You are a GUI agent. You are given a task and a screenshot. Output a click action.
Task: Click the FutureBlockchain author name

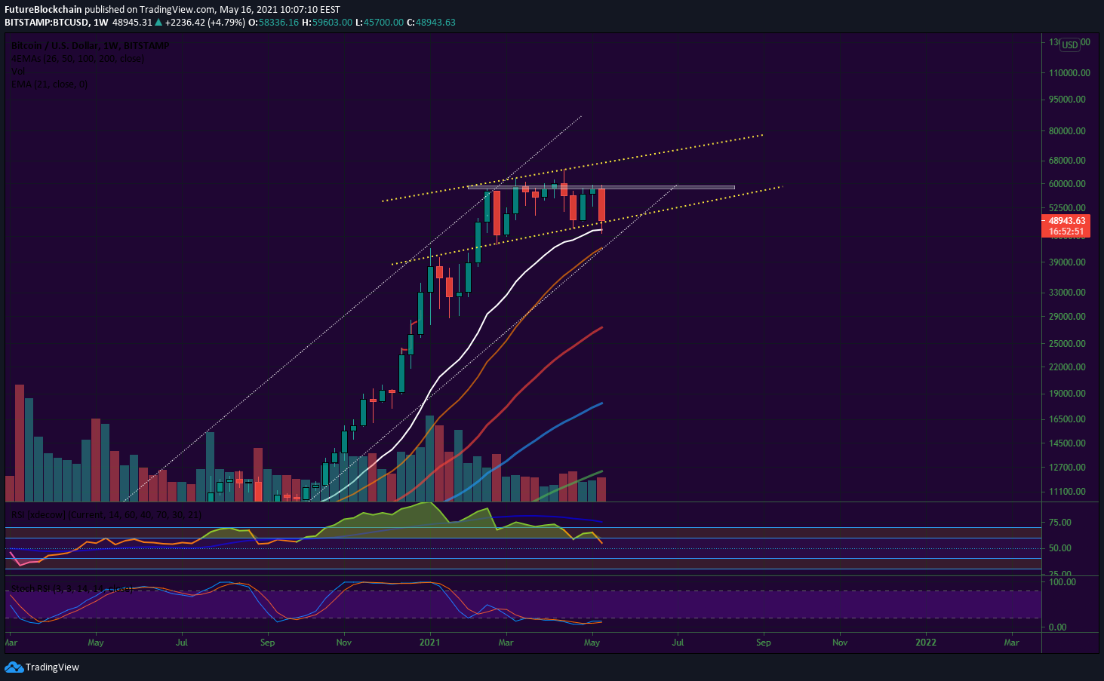coord(43,10)
